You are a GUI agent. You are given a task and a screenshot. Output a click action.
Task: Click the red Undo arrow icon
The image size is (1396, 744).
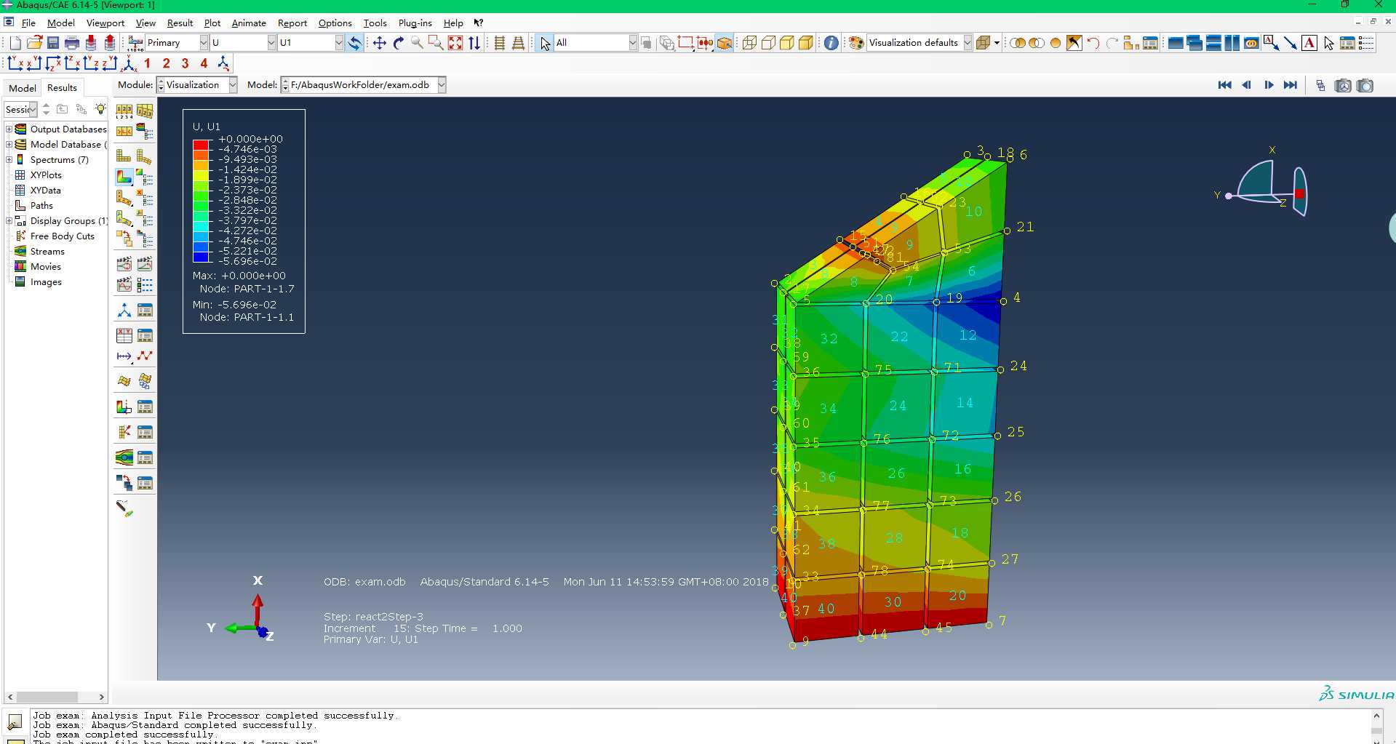(x=1093, y=43)
